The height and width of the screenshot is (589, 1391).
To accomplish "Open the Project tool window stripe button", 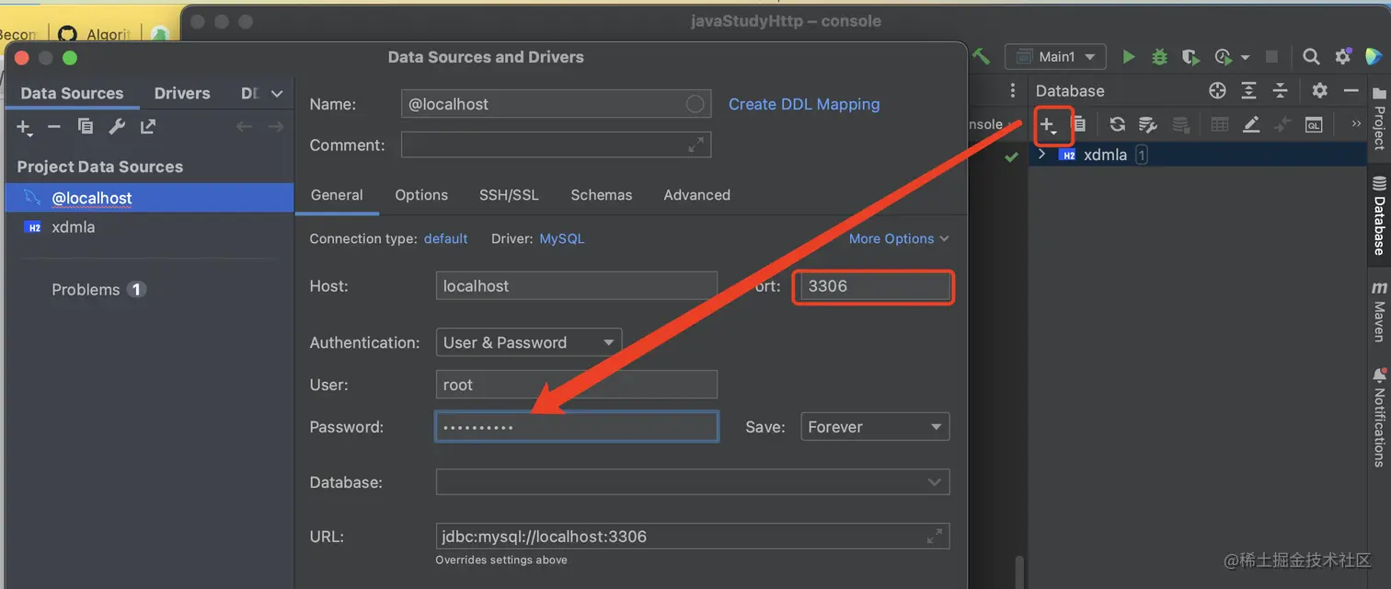I will 1379,119.
